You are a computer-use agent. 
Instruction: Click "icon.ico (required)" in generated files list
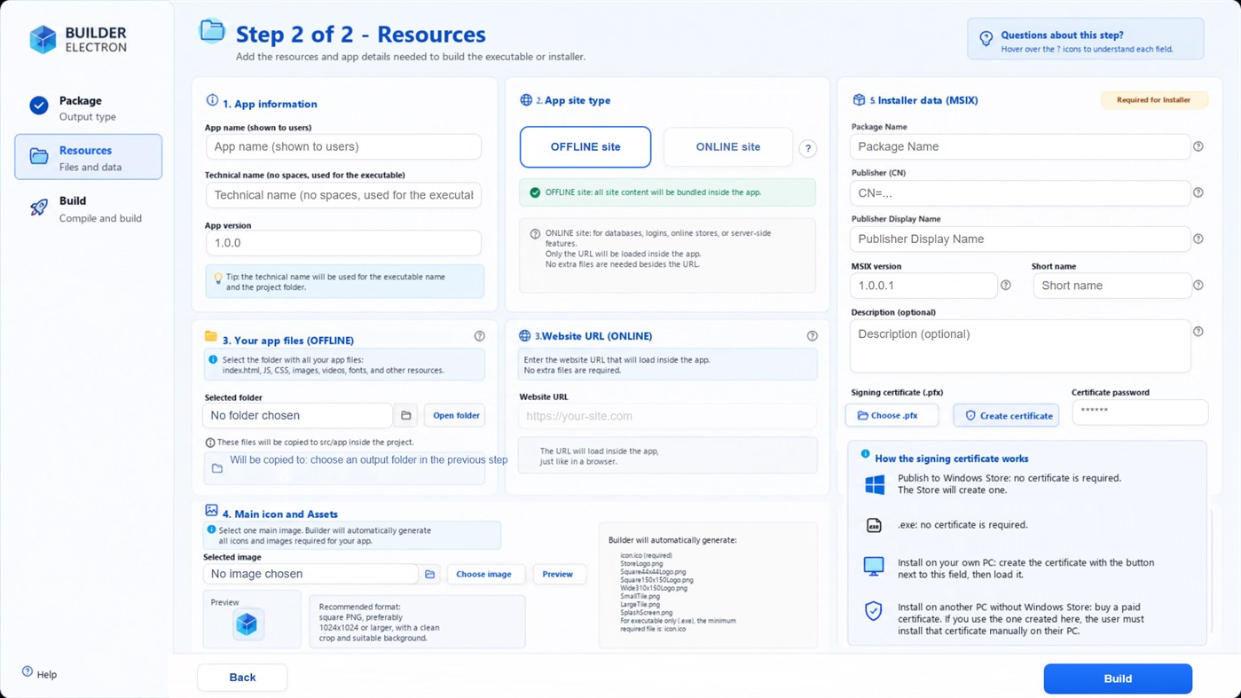pyautogui.click(x=646, y=556)
